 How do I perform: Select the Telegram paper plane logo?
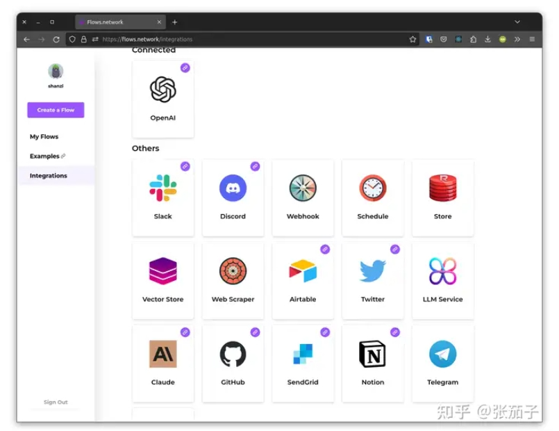pyautogui.click(x=443, y=354)
